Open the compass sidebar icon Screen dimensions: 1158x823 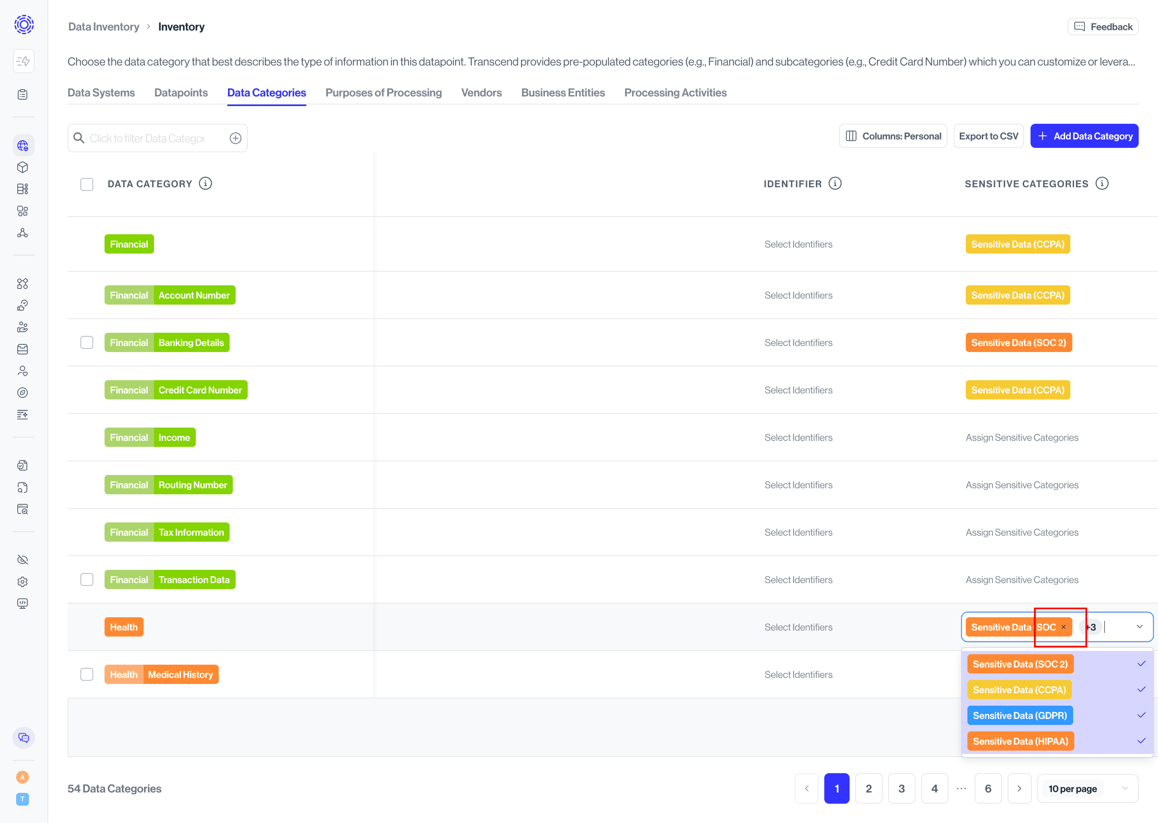[x=23, y=393]
